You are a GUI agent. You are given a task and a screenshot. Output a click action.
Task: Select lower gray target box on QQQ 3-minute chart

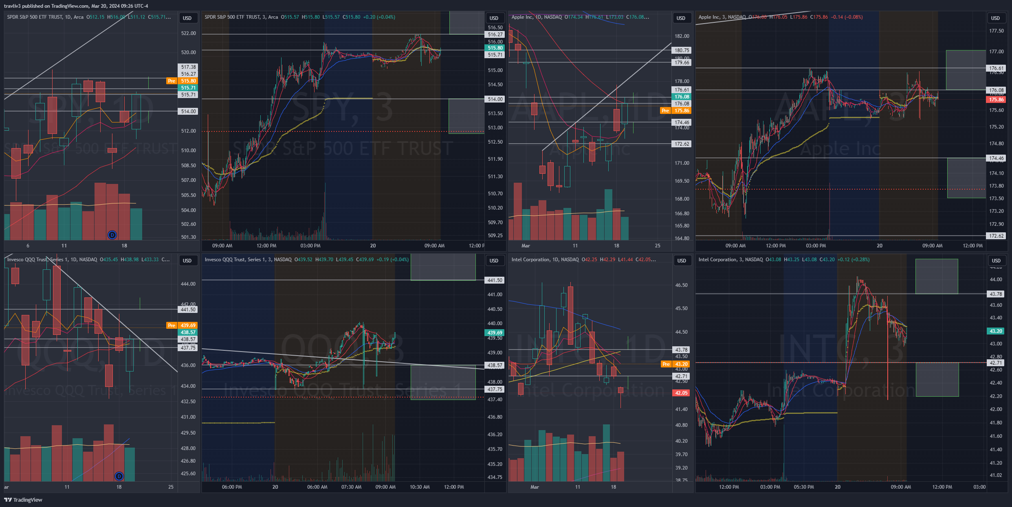(443, 382)
